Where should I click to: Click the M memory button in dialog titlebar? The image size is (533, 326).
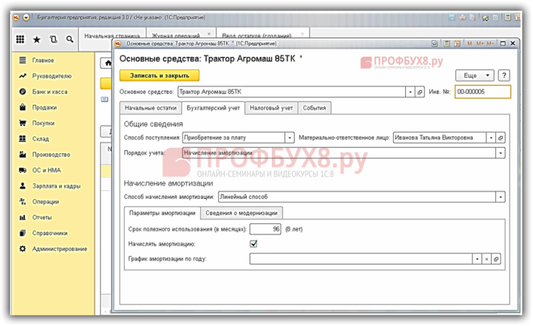(470, 43)
